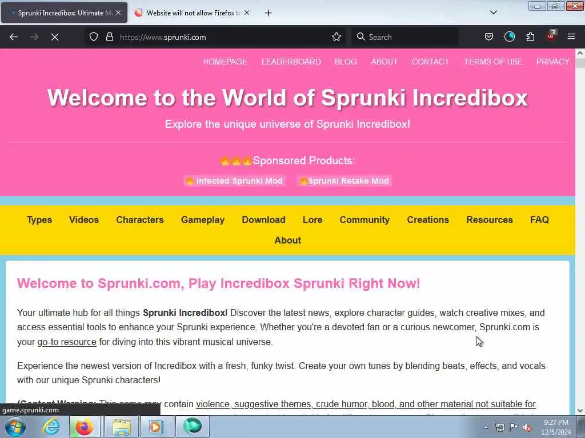585x438 pixels.
Task: Open the muted volume tray icon
Action: [527, 428]
